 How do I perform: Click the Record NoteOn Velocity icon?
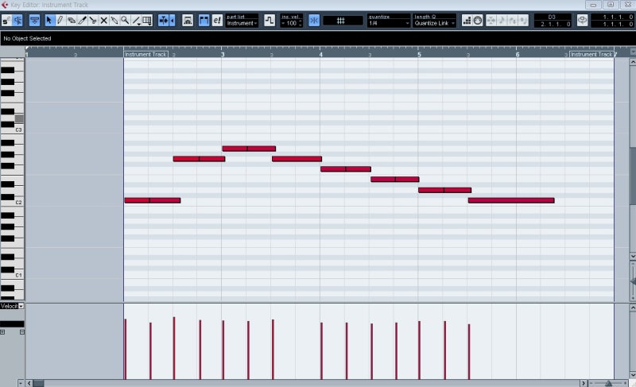click(513, 20)
